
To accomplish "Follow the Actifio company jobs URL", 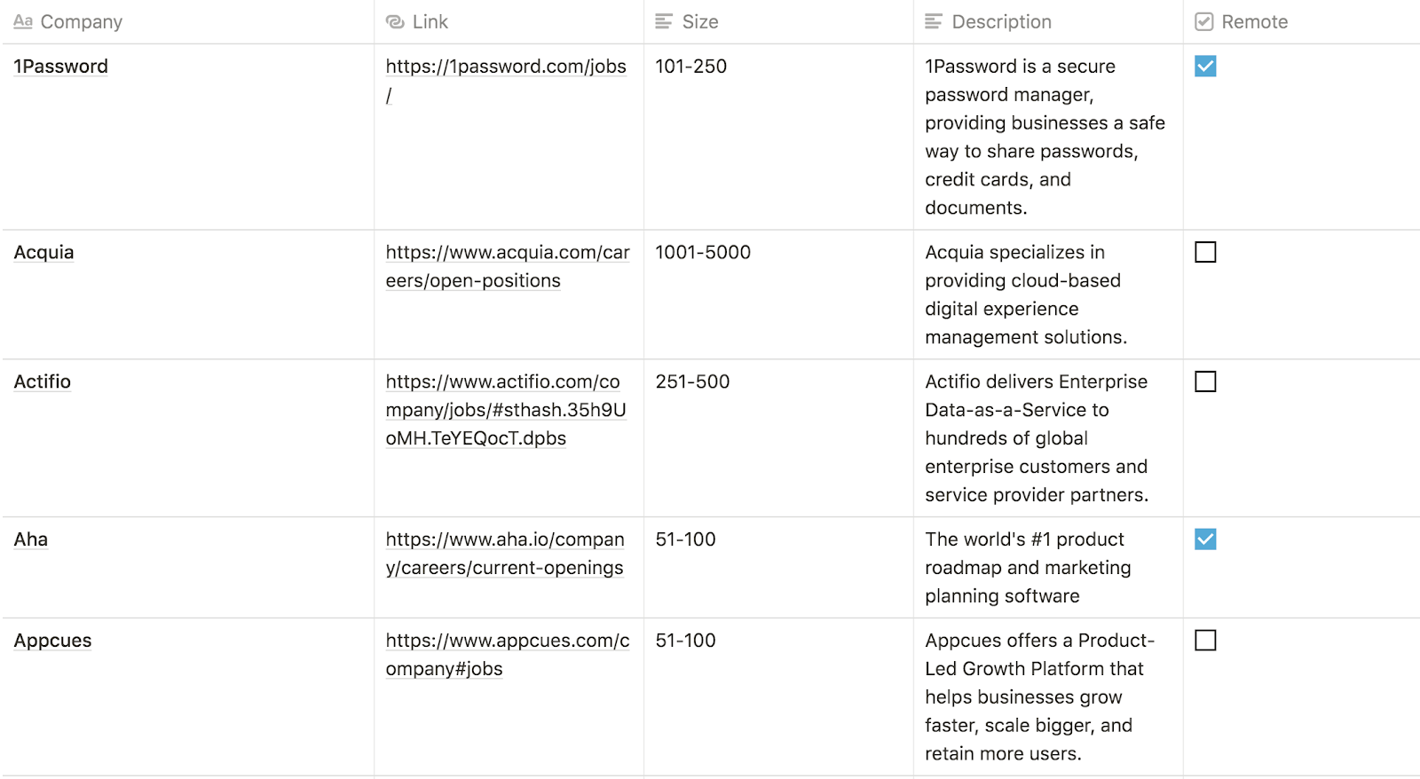I will click(502, 382).
